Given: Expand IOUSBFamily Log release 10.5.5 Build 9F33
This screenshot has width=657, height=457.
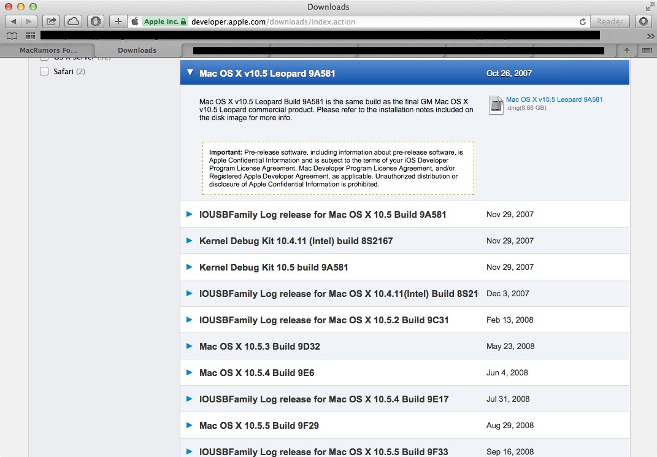Looking at the screenshot, I should (x=190, y=451).
